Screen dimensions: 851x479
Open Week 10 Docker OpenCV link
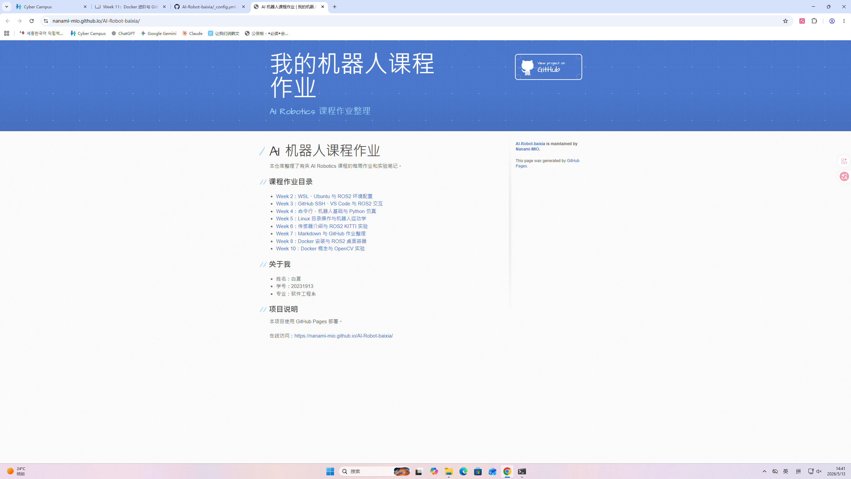[320, 249]
